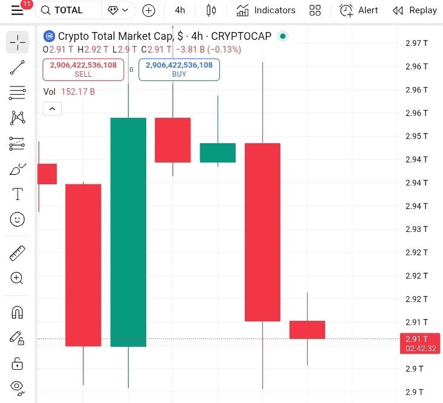Open the Indicators menu
The width and height of the screenshot is (443, 403).
(x=266, y=10)
